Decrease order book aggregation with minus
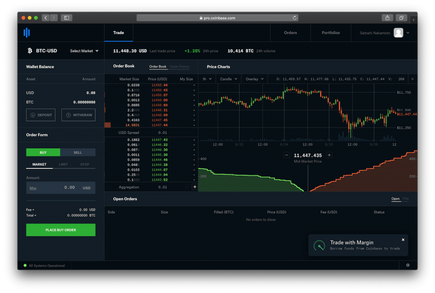 coord(186,187)
